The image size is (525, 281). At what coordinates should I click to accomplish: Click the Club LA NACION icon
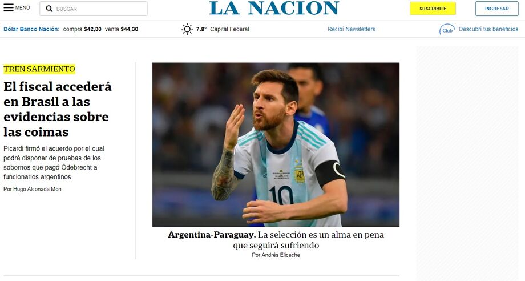coord(447,30)
